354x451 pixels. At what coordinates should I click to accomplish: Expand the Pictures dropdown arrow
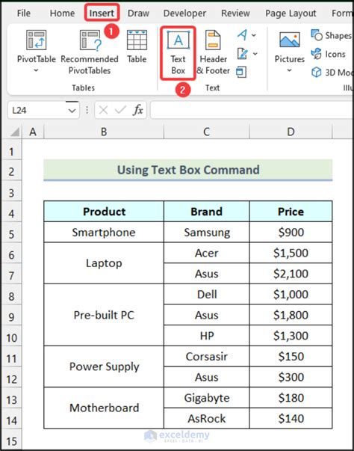click(x=290, y=70)
